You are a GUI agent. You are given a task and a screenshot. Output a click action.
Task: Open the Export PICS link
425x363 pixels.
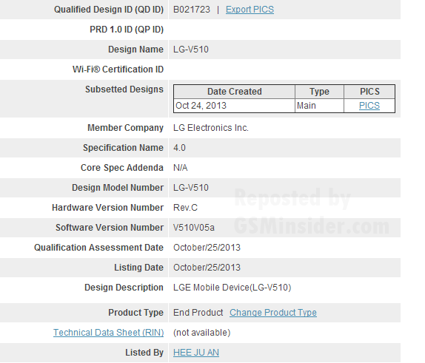coord(250,10)
